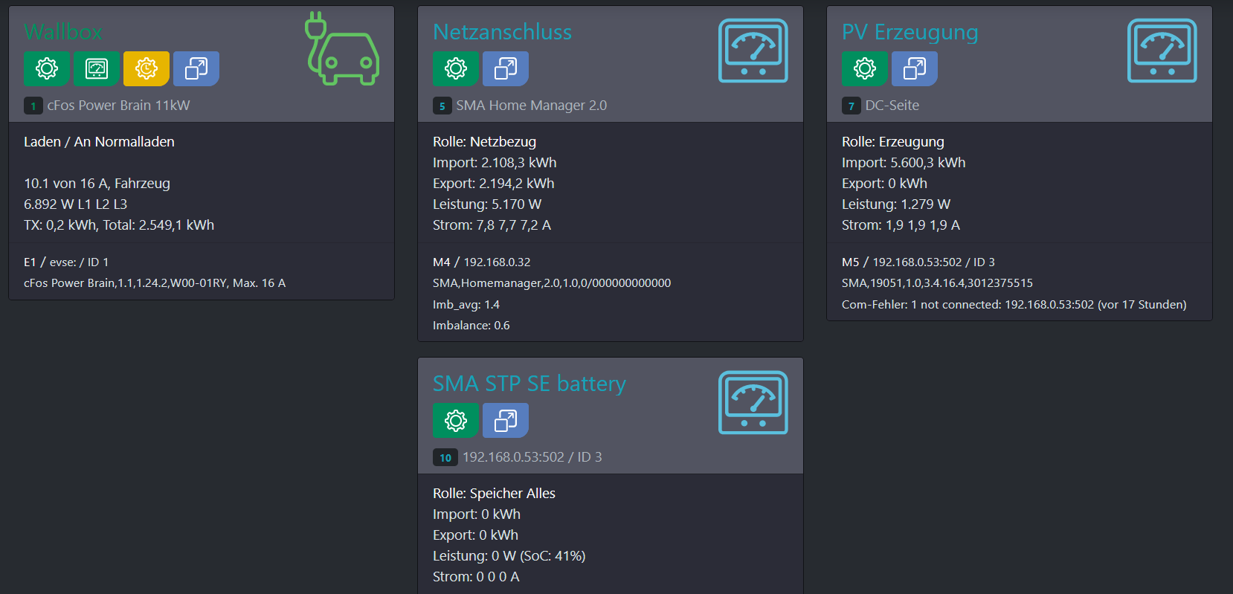Click the PV Erzeugung title
Screen dimensions: 1233x594
[x=910, y=32]
